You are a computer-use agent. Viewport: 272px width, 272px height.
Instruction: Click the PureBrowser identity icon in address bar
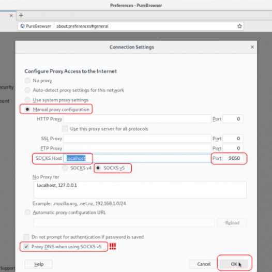[22, 26]
